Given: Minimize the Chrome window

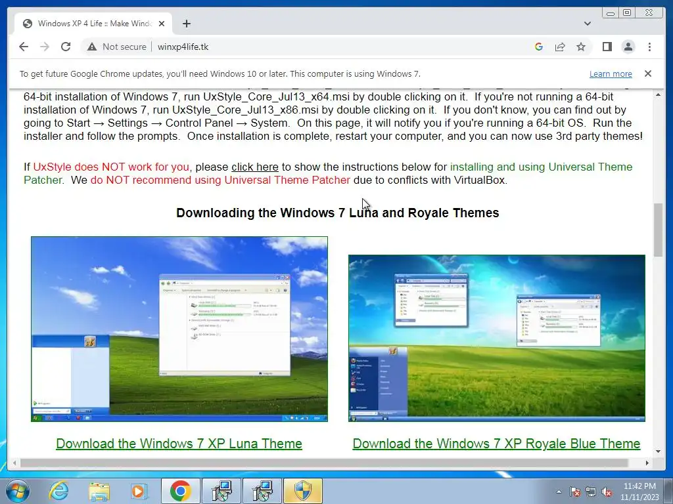Looking at the screenshot, I should pos(611,13).
